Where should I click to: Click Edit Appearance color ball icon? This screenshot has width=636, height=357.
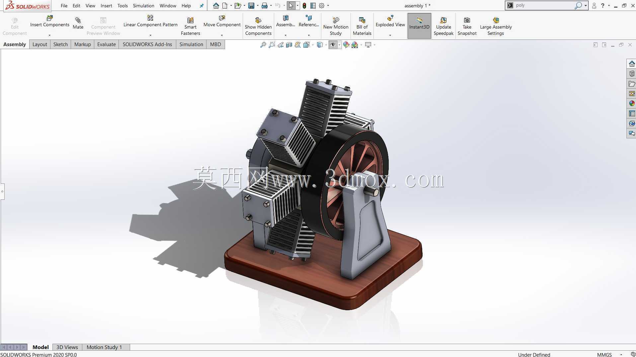(346, 45)
